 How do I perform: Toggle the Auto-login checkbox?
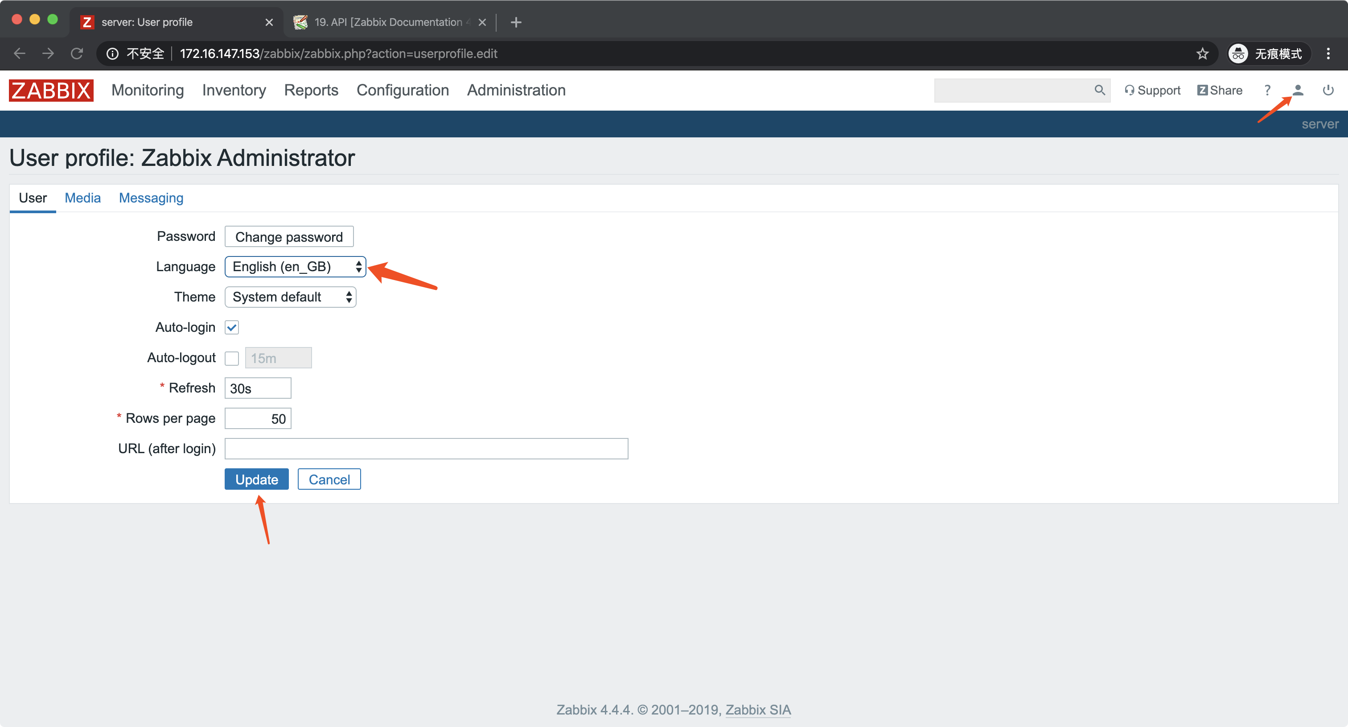tap(232, 328)
